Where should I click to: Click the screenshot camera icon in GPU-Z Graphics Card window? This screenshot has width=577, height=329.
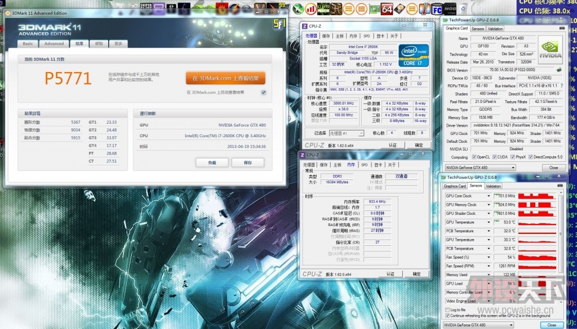[562, 28]
